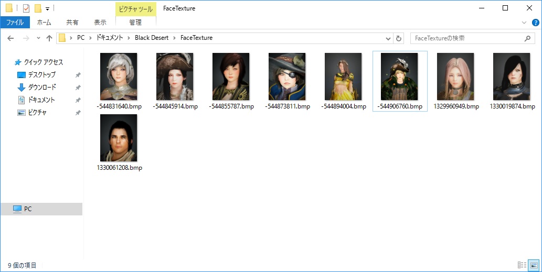542x272 pixels.
Task: Click the New Folder quick access icon
Action: pyautogui.click(x=38, y=8)
